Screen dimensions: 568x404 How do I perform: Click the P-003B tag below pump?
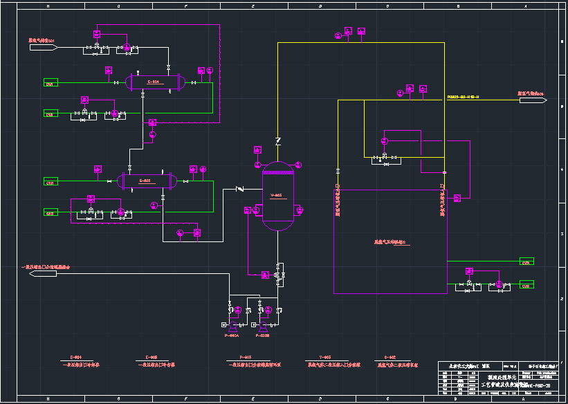pos(262,336)
